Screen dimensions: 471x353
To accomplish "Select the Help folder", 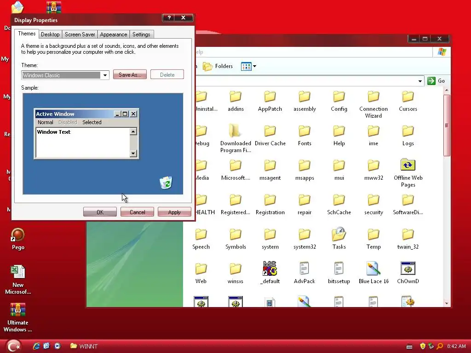I will (339, 136).
